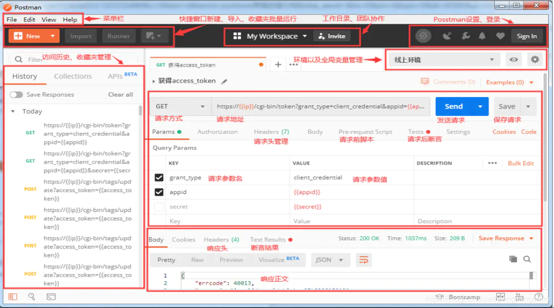Image resolution: width=554 pixels, height=308 pixels.
Task: Click the sync status icon in header
Action: coord(423,36)
